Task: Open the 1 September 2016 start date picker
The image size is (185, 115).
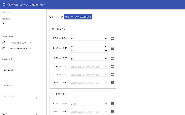Action: coord(21,43)
